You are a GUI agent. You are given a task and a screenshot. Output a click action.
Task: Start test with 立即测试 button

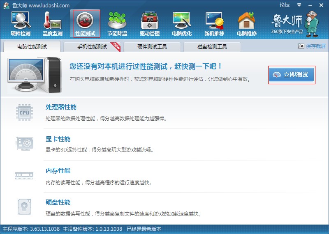292,75
